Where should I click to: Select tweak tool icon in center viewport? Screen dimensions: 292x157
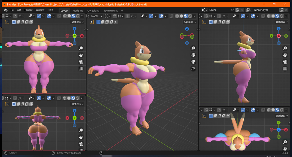[x=92, y=22]
